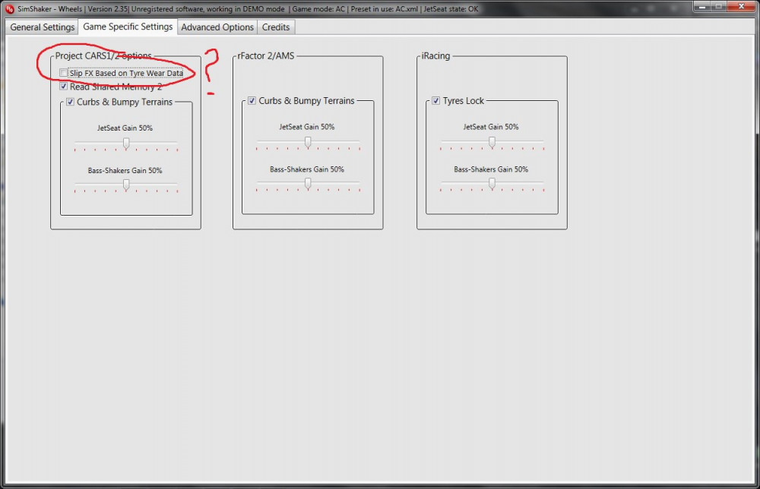
Task: Minimize the SimShaker window
Action: [x=701, y=7]
